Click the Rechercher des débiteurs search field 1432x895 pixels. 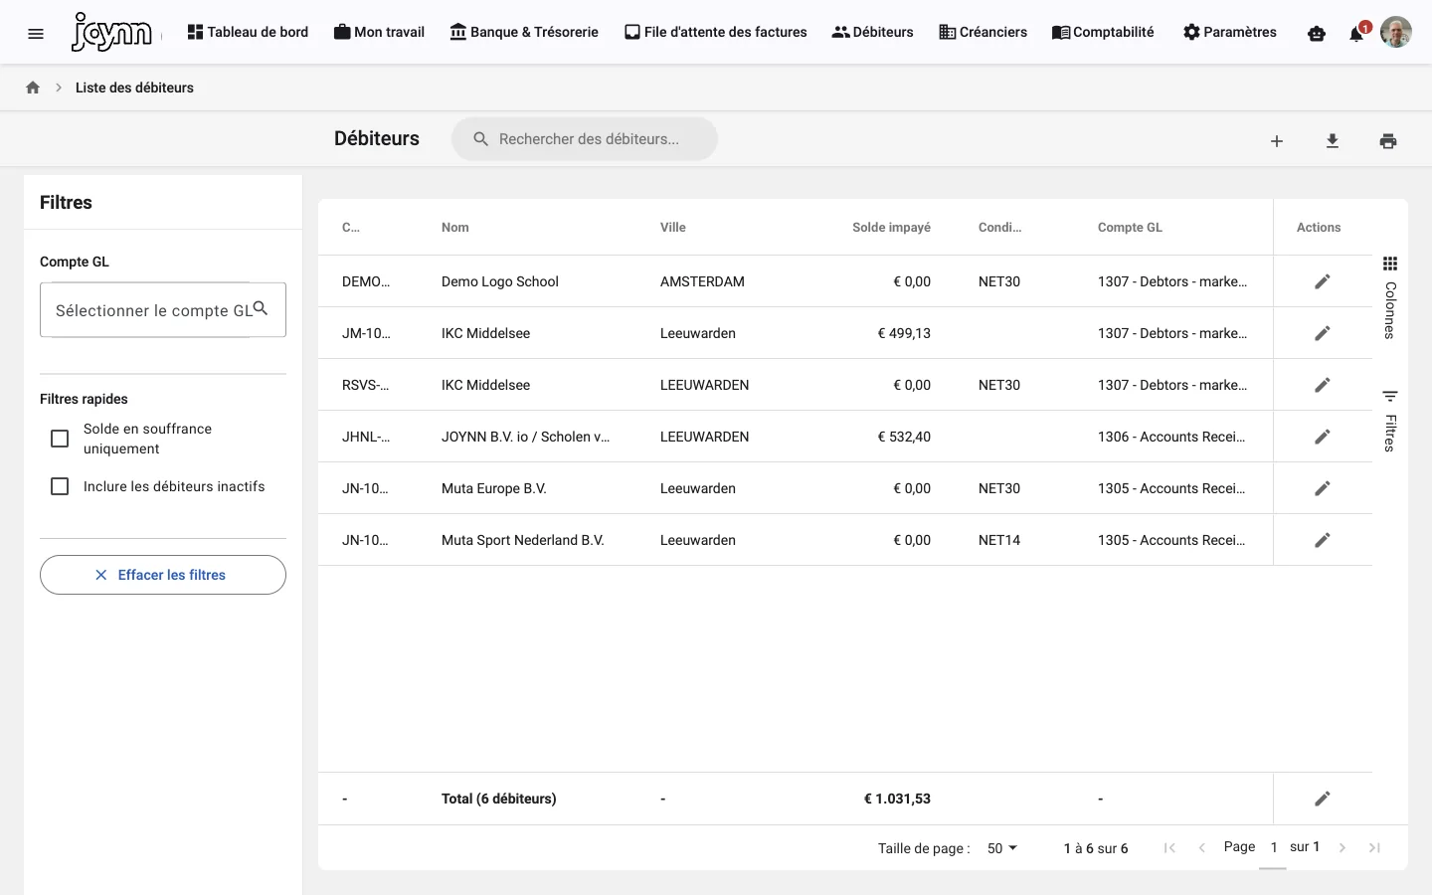point(585,139)
